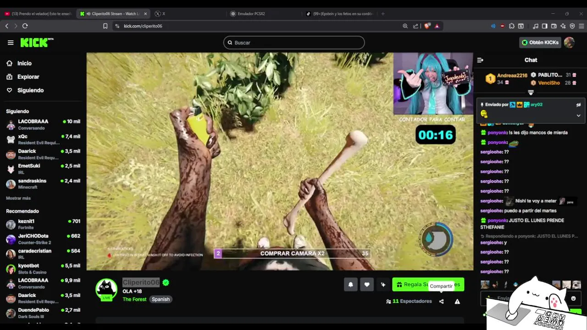This screenshot has width=587, height=330.
Task: Open the browser zoom magnifier icon
Action: point(405,26)
